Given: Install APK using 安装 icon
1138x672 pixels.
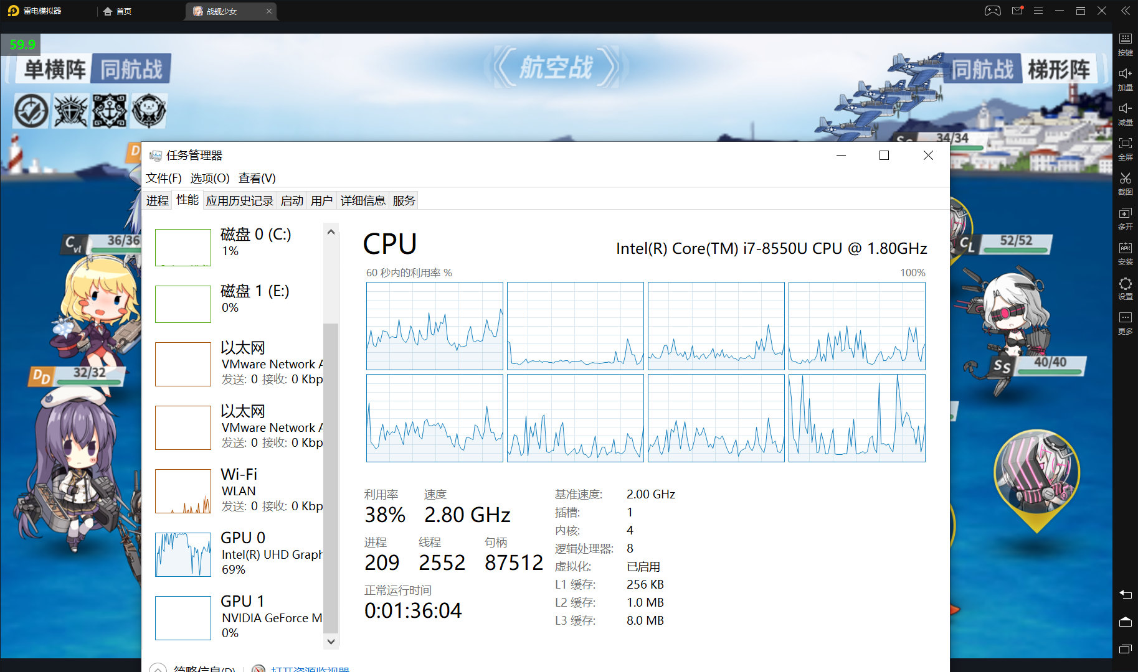Looking at the screenshot, I should point(1125,253).
